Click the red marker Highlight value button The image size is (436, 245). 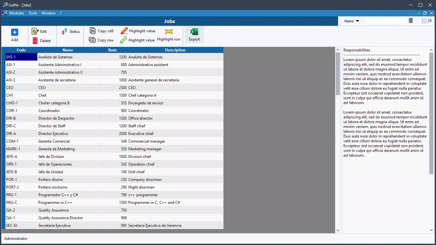point(138,31)
